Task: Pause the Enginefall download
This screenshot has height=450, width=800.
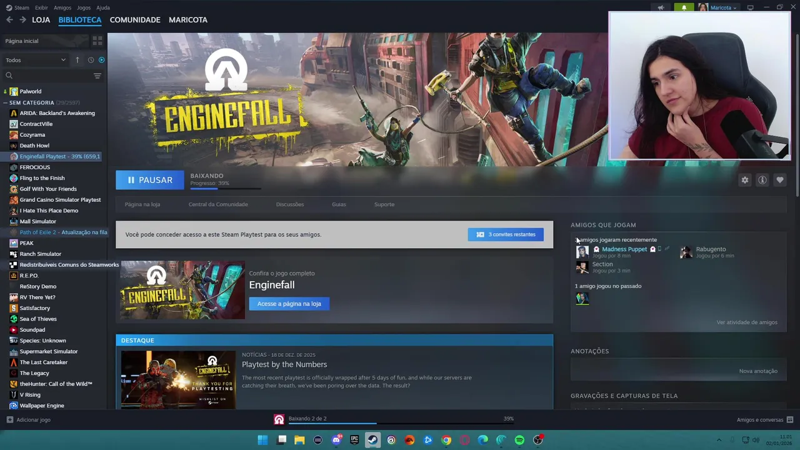Action: click(x=150, y=180)
